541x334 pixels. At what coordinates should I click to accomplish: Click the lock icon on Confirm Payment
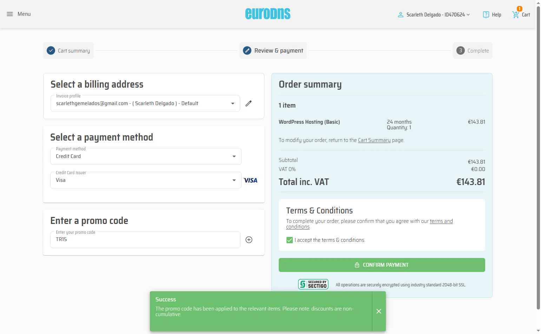pyautogui.click(x=357, y=265)
